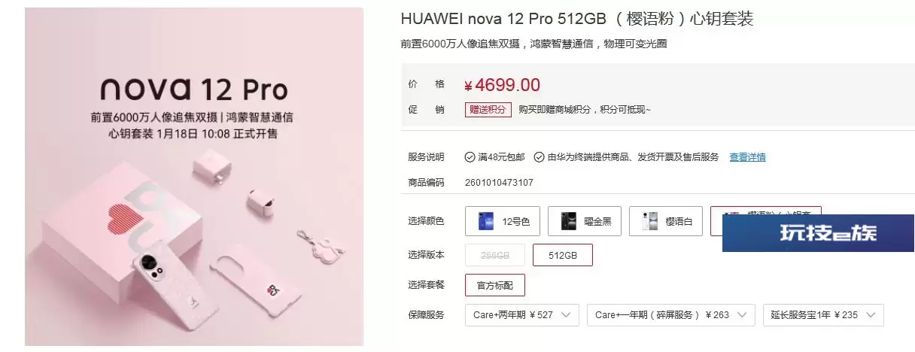This screenshot has height=352, width=915.
Task: Click the disabled 256GB version option
Action: tap(495, 255)
